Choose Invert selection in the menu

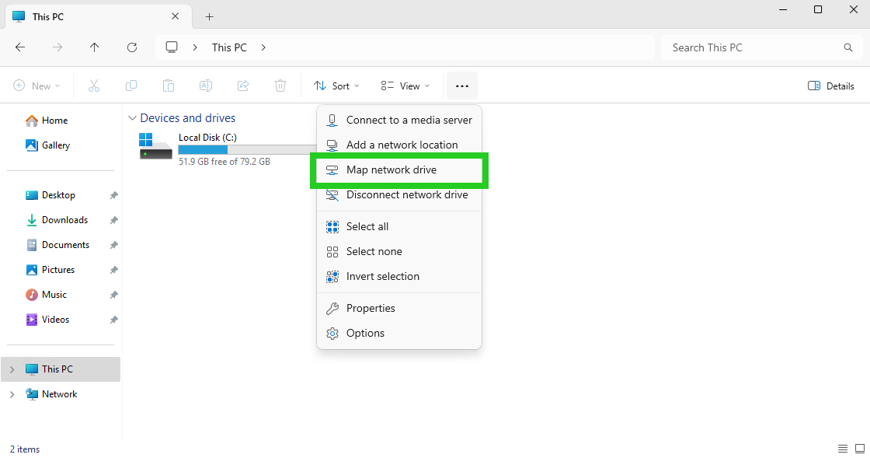pos(383,276)
